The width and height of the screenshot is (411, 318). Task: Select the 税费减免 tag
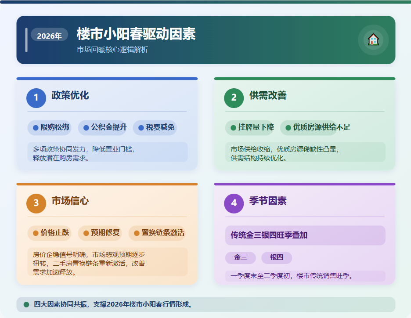point(155,128)
